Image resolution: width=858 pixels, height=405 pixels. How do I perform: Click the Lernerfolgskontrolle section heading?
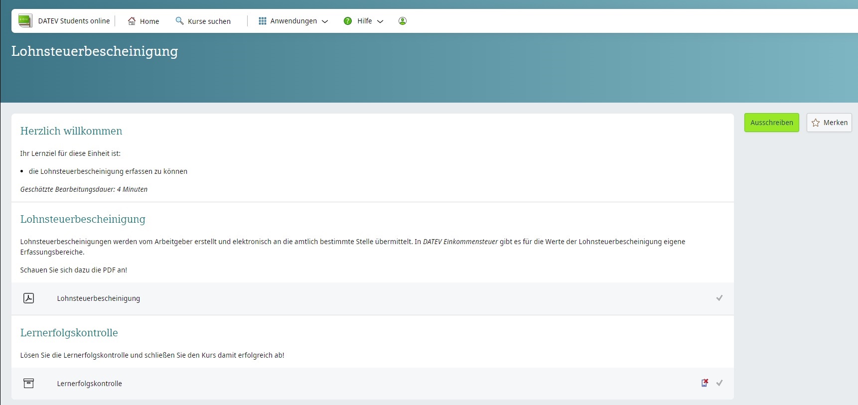pos(69,333)
